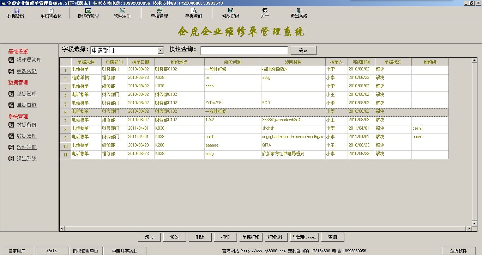The height and width of the screenshot is (255, 482).
Task: Open the 数据备份 sidebar link
Action: 26,125
